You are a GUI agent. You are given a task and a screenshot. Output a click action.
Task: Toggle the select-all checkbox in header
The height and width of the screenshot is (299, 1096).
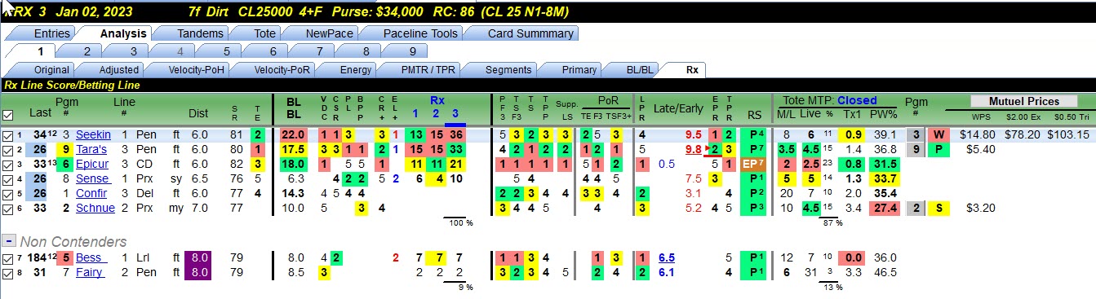pos(8,116)
